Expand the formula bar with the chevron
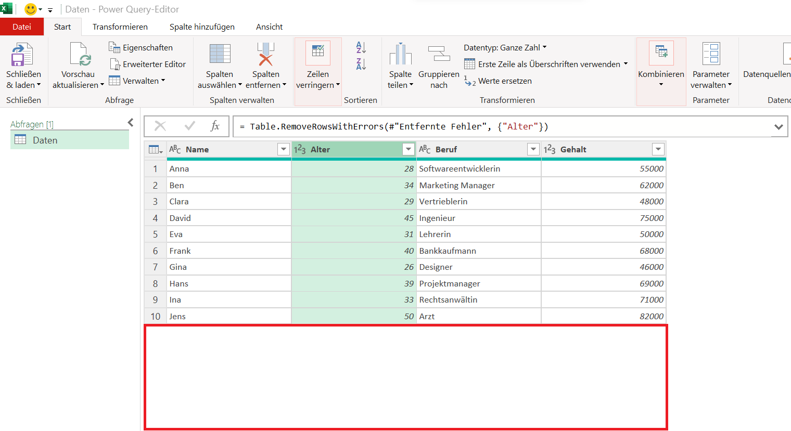Viewport: 791px width, 431px height. coord(779,127)
